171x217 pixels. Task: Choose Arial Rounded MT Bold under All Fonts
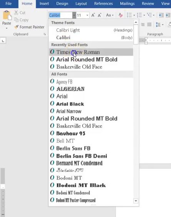point(91,119)
